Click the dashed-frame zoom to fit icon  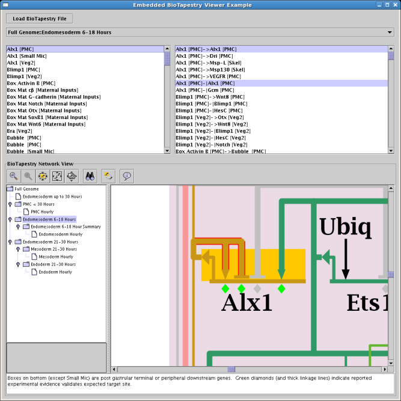point(57,176)
